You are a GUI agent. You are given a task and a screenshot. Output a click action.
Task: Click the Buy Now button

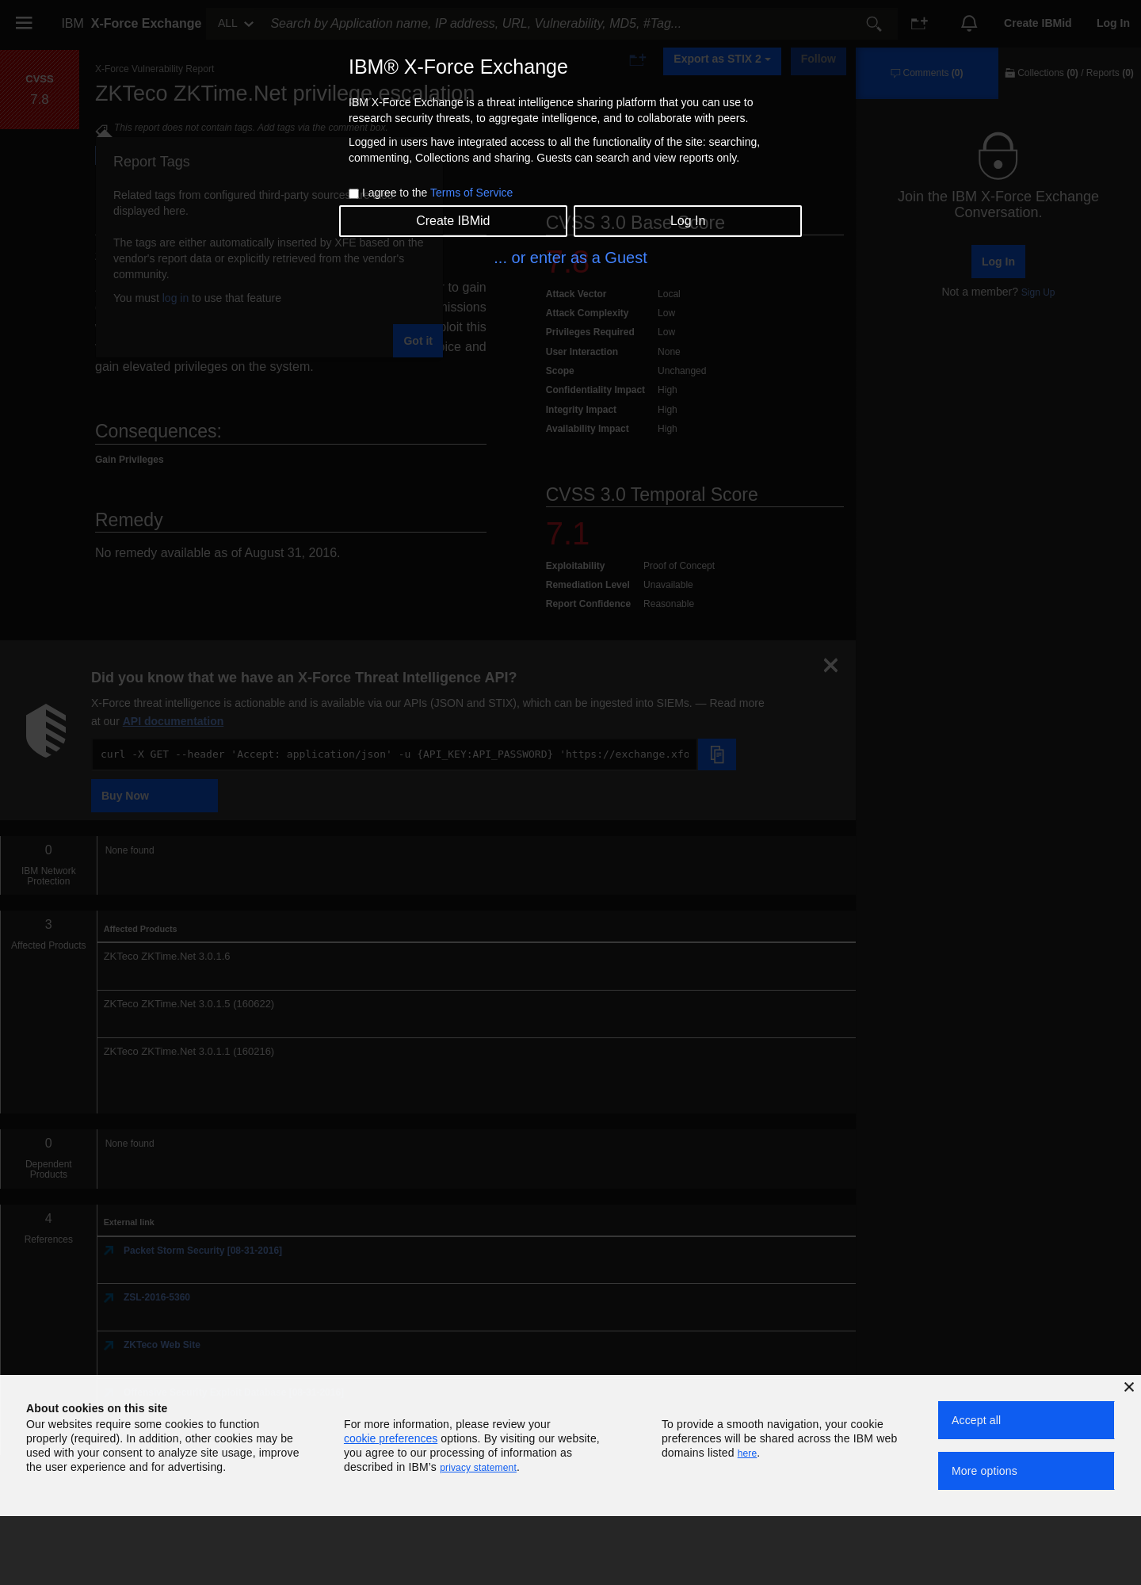[x=155, y=796]
